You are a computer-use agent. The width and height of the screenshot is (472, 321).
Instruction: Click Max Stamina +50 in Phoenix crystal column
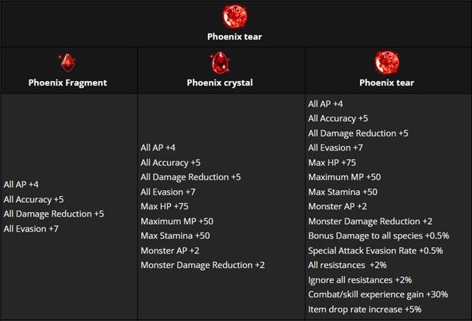click(175, 235)
